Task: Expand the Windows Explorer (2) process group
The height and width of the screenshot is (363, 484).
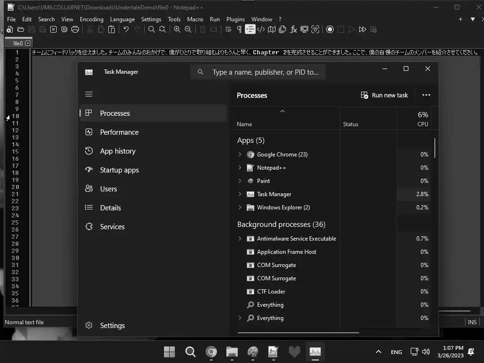Action: point(240,207)
